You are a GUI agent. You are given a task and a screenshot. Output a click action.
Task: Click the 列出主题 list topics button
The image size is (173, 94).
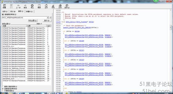[33, 21]
